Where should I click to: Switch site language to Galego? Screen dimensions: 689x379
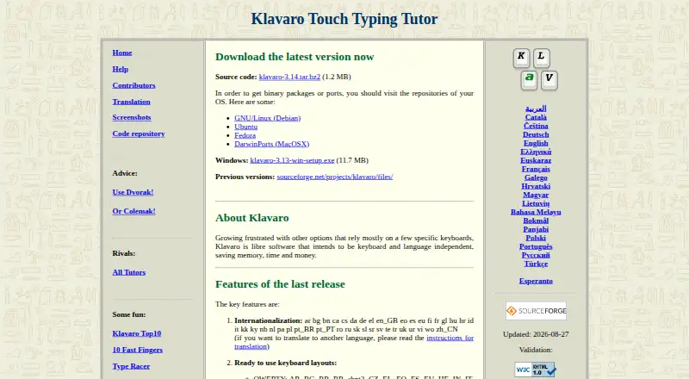click(x=536, y=177)
